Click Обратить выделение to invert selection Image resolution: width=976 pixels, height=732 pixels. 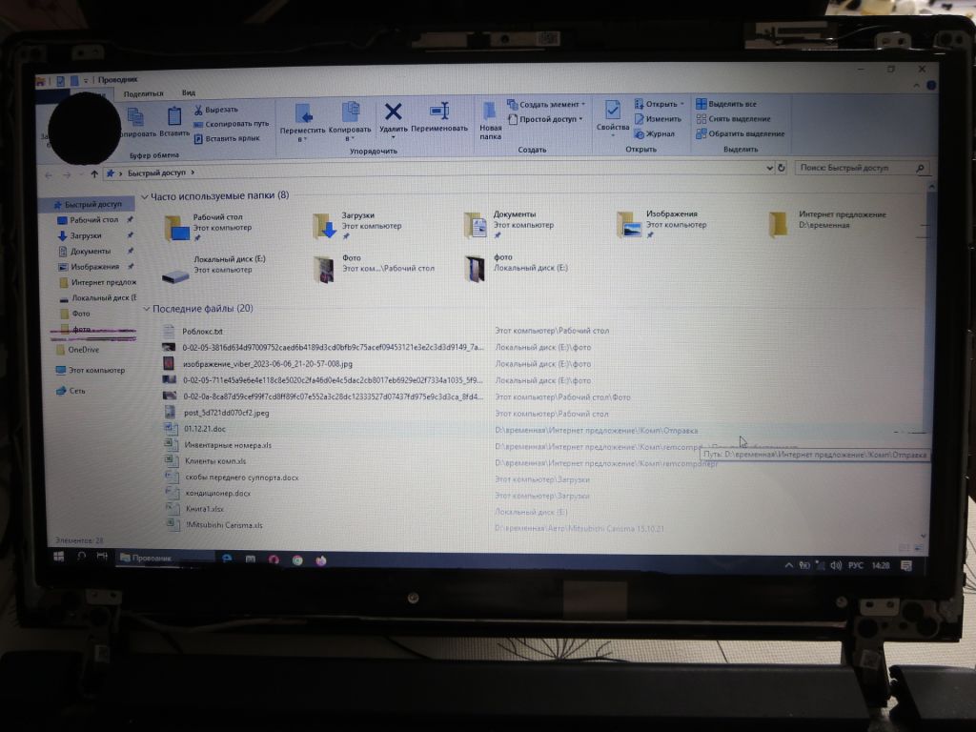[x=740, y=133]
